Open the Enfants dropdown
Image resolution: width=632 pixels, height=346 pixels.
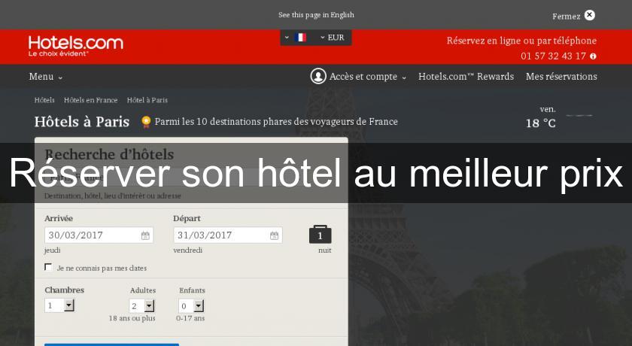click(x=191, y=305)
